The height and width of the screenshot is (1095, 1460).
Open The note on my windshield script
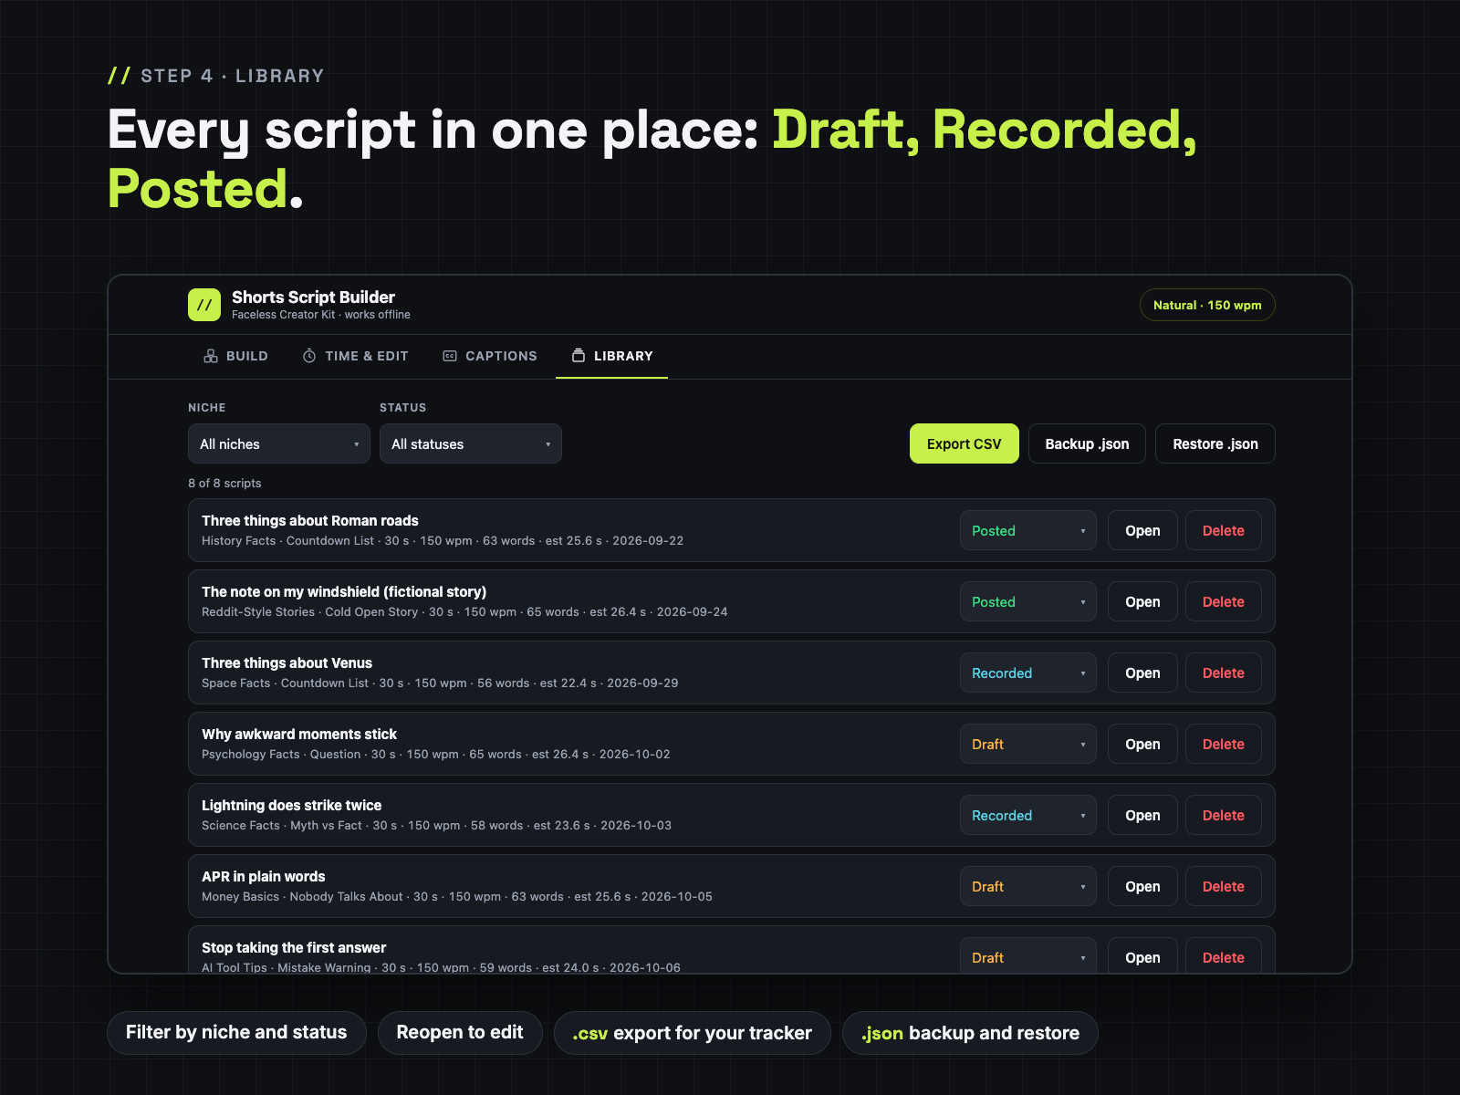(x=1142, y=601)
